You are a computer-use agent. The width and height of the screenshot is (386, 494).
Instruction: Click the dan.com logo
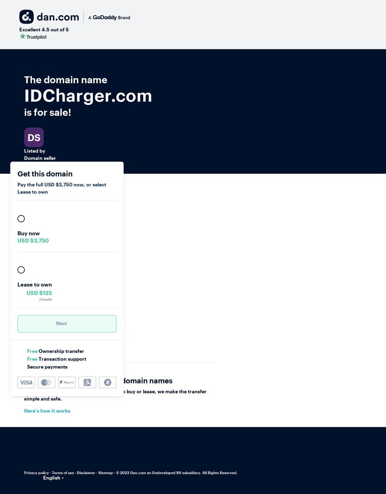coord(49,17)
